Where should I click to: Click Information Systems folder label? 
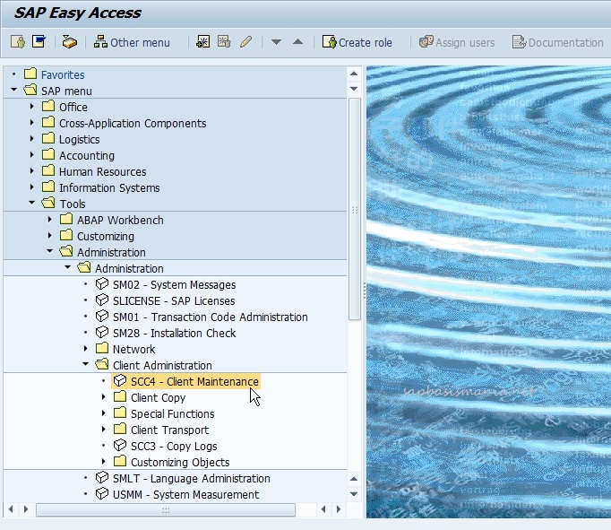(109, 188)
